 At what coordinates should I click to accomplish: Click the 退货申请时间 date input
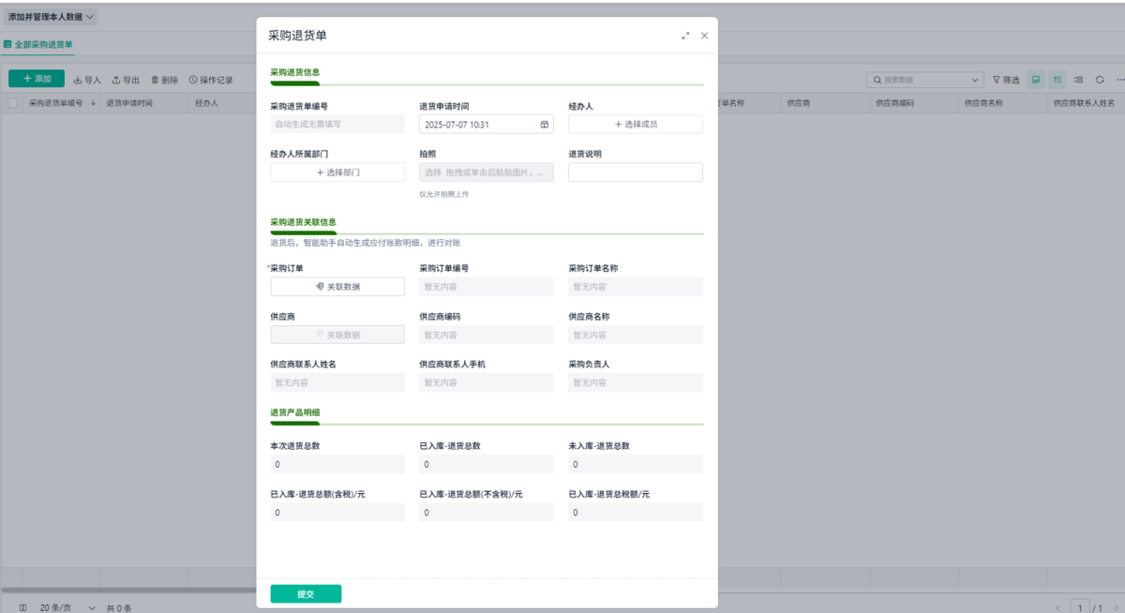click(487, 124)
